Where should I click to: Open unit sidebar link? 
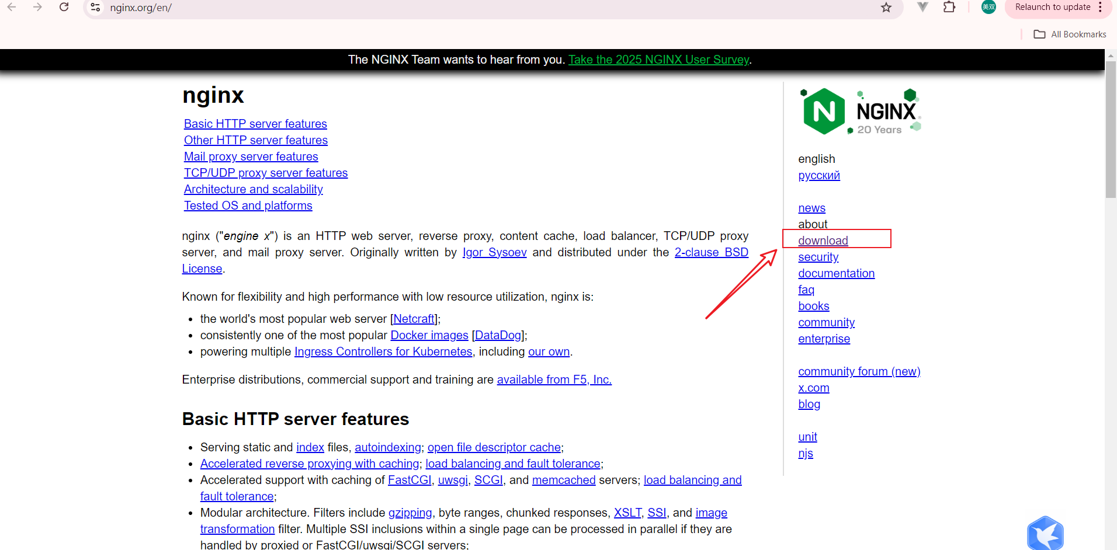(x=808, y=437)
